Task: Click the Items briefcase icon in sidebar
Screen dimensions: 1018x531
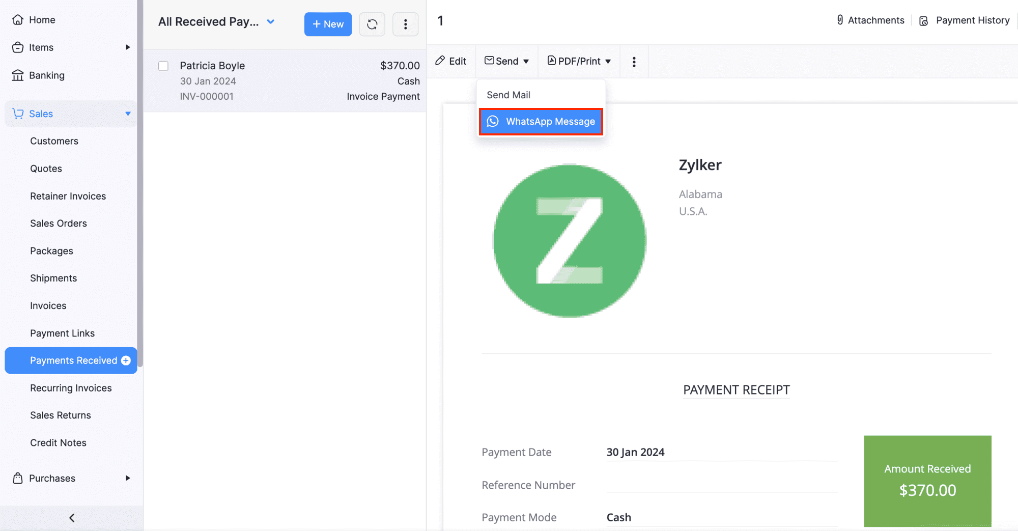Action: point(18,47)
